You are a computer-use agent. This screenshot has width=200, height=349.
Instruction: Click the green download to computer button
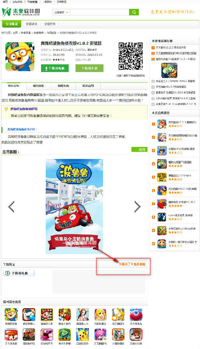pos(55,68)
